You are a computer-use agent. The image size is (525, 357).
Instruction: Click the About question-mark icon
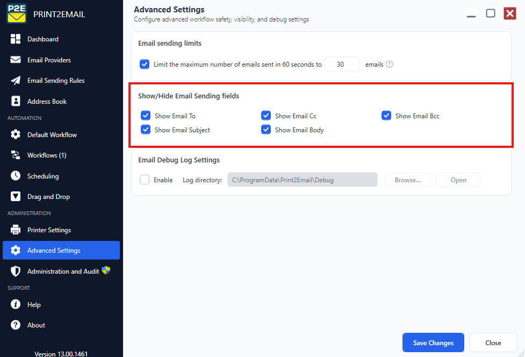(16, 325)
